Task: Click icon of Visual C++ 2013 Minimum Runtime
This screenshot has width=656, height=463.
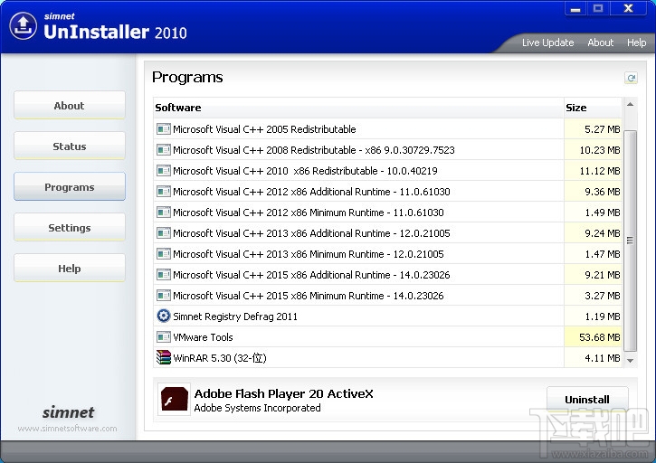Action: pyautogui.click(x=164, y=254)
